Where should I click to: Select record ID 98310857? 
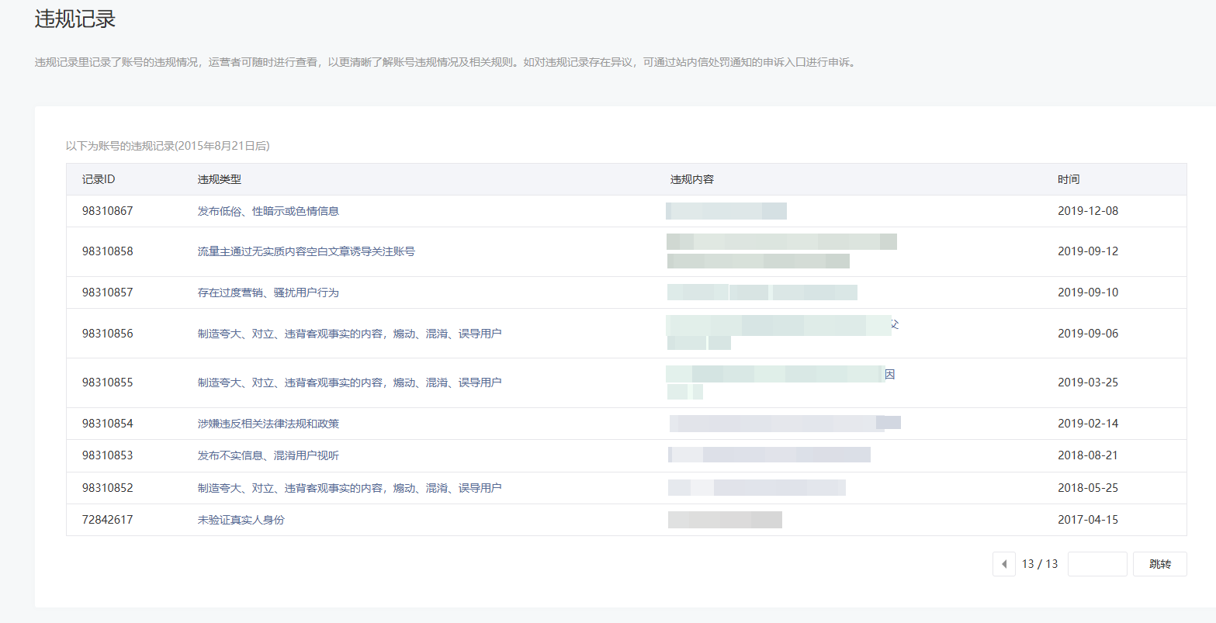(x=108, y=292)
